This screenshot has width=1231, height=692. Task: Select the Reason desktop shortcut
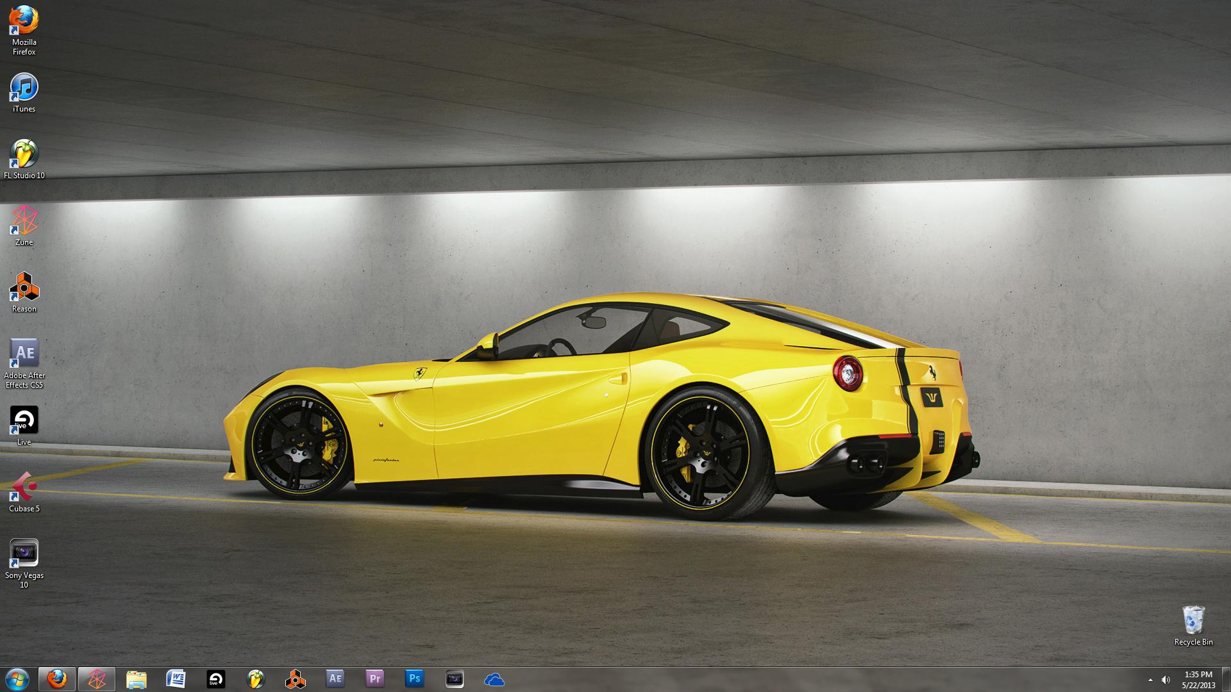pos(24,292)
